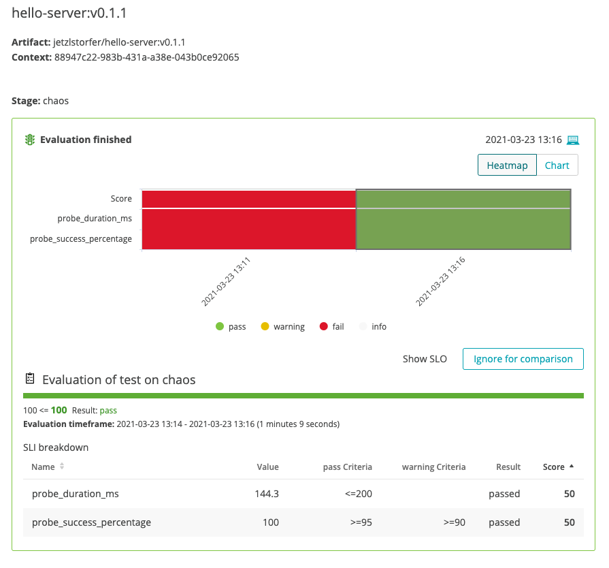Click the SLI breakdown heading
Screen dimensions: 609x568
click(56, 447)
